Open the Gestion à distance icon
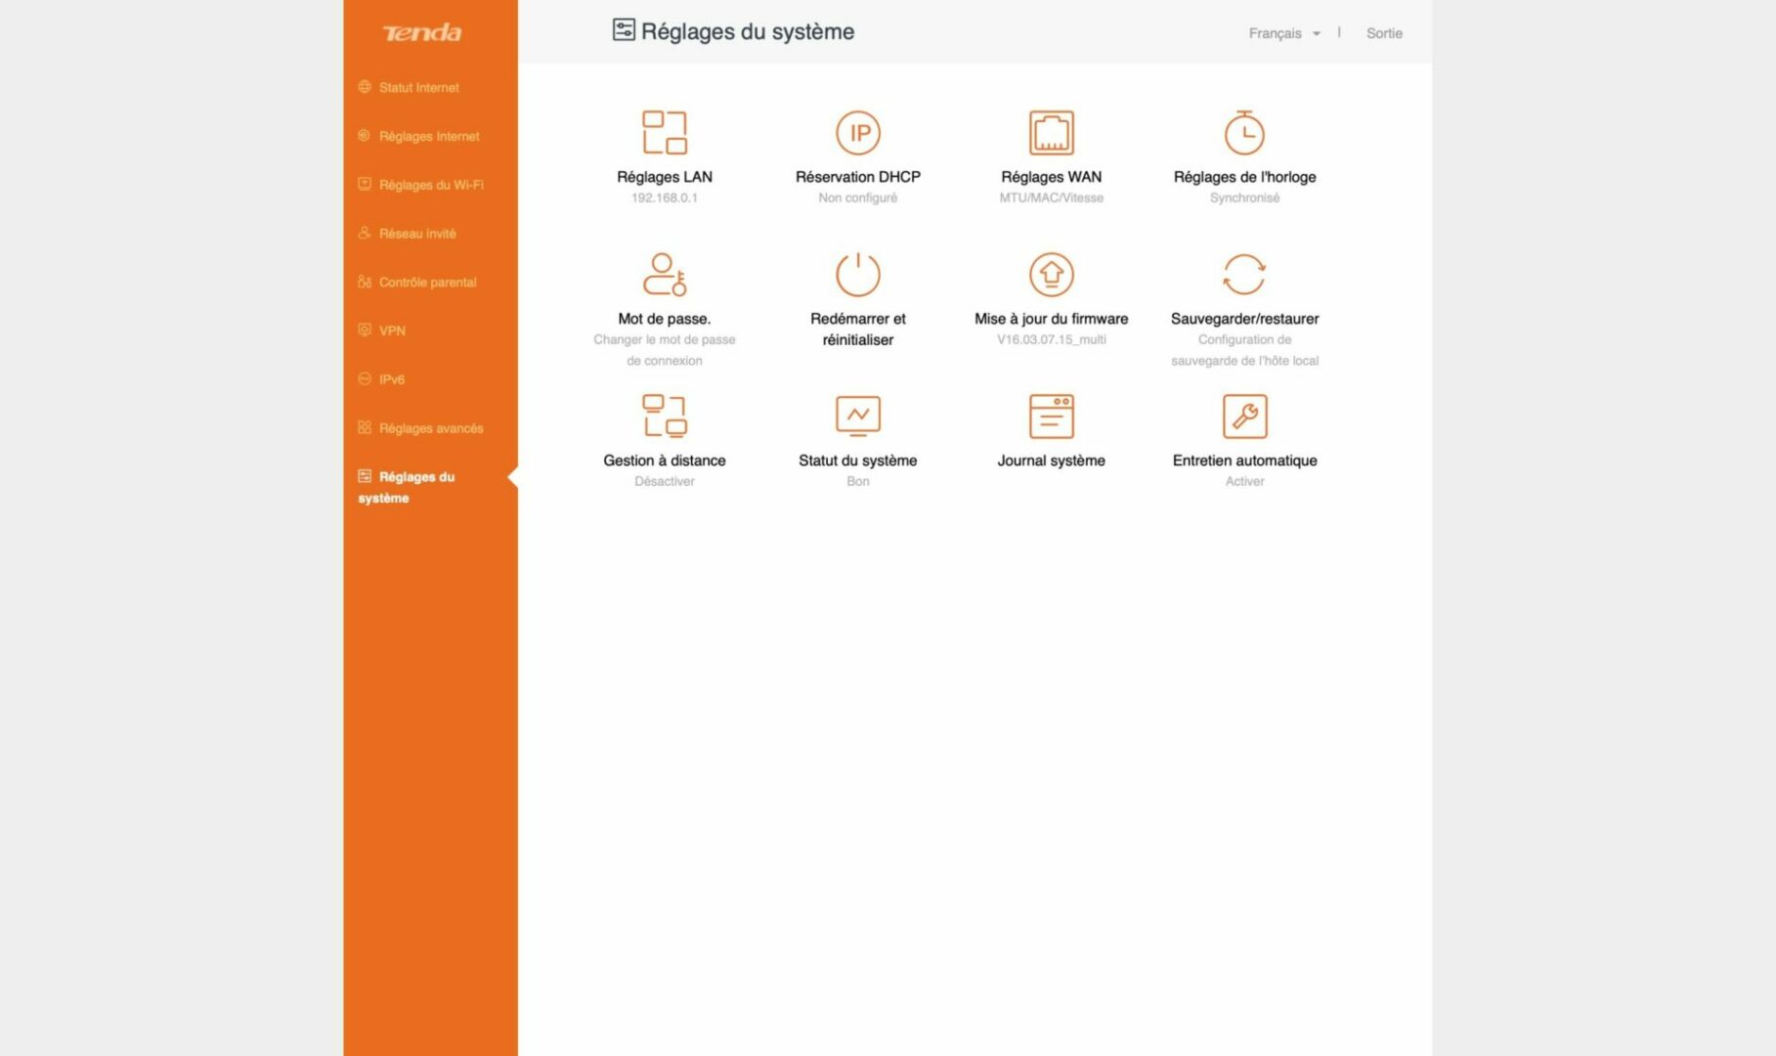Viewport: 1776px width, 1056px height. [664, 417]
